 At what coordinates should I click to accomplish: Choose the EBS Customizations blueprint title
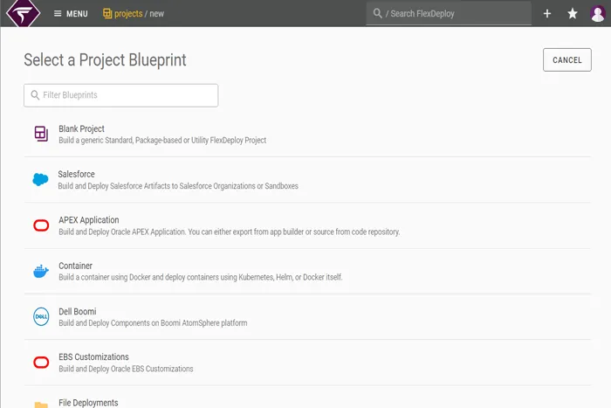(94, 357)
